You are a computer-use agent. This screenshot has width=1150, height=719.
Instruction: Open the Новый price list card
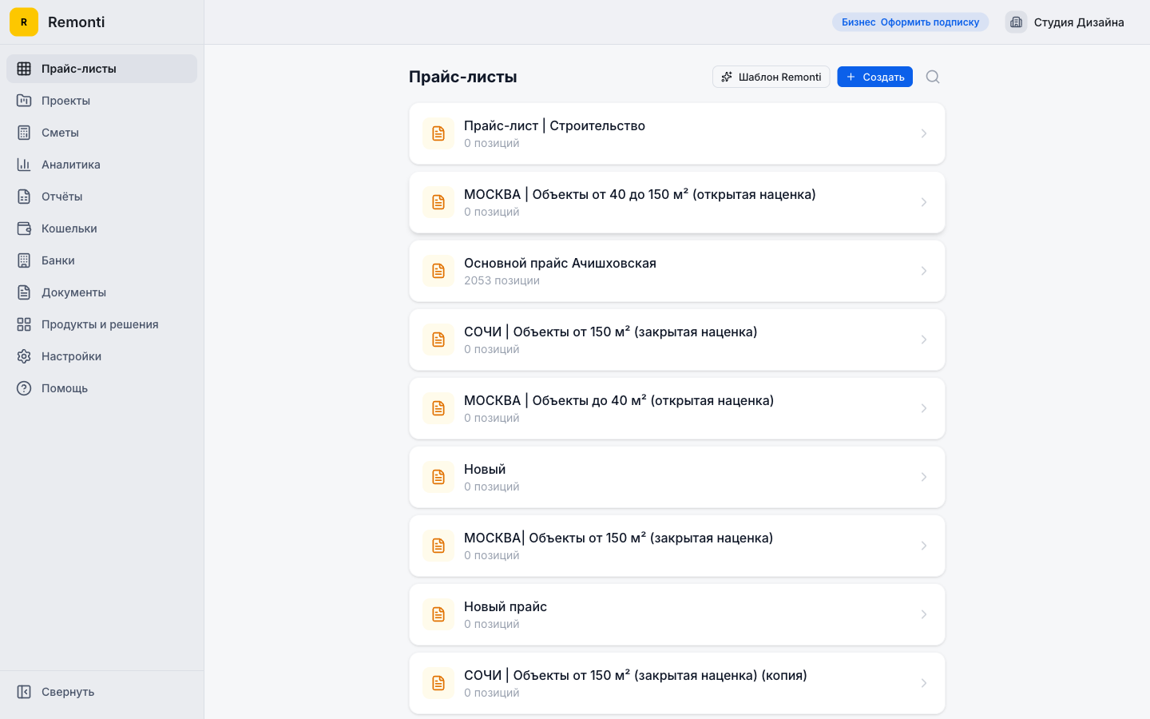coord(676,477)
